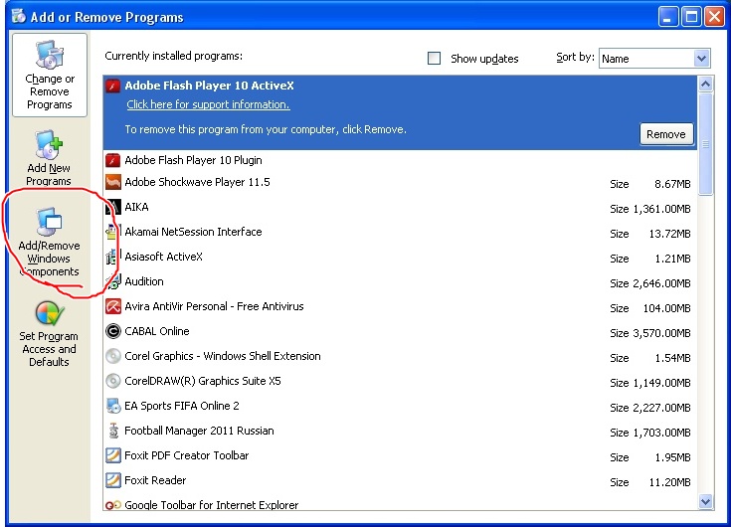This screenshot has width=731, height=527.
Task: Click the Adobe Flash Player 10 ActiveX title
Action: click(x=209, y=86)
